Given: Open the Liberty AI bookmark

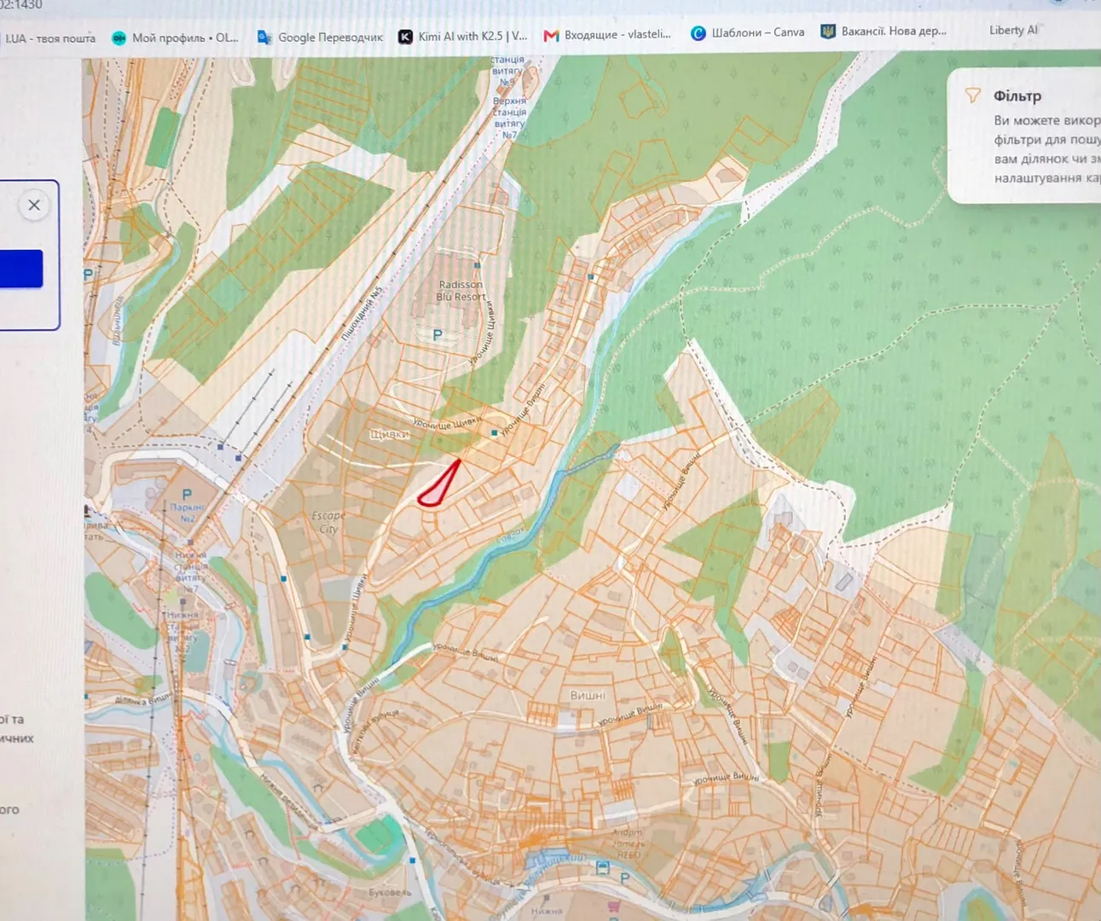Looking at the screenshot, I should [1013, 30].
